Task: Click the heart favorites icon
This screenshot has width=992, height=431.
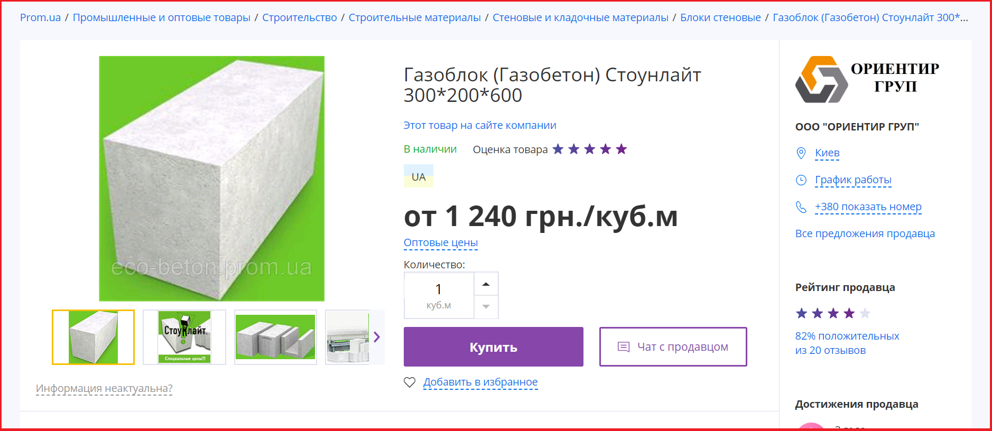Action: tap(410, 382)
